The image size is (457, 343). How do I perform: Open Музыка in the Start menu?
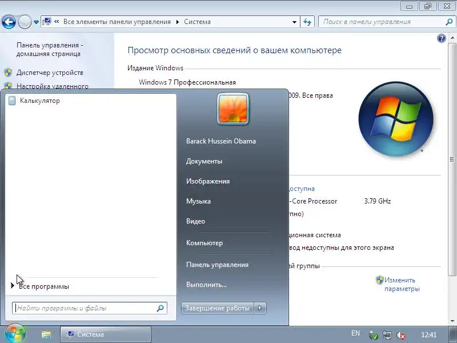[x=198, y=201]
